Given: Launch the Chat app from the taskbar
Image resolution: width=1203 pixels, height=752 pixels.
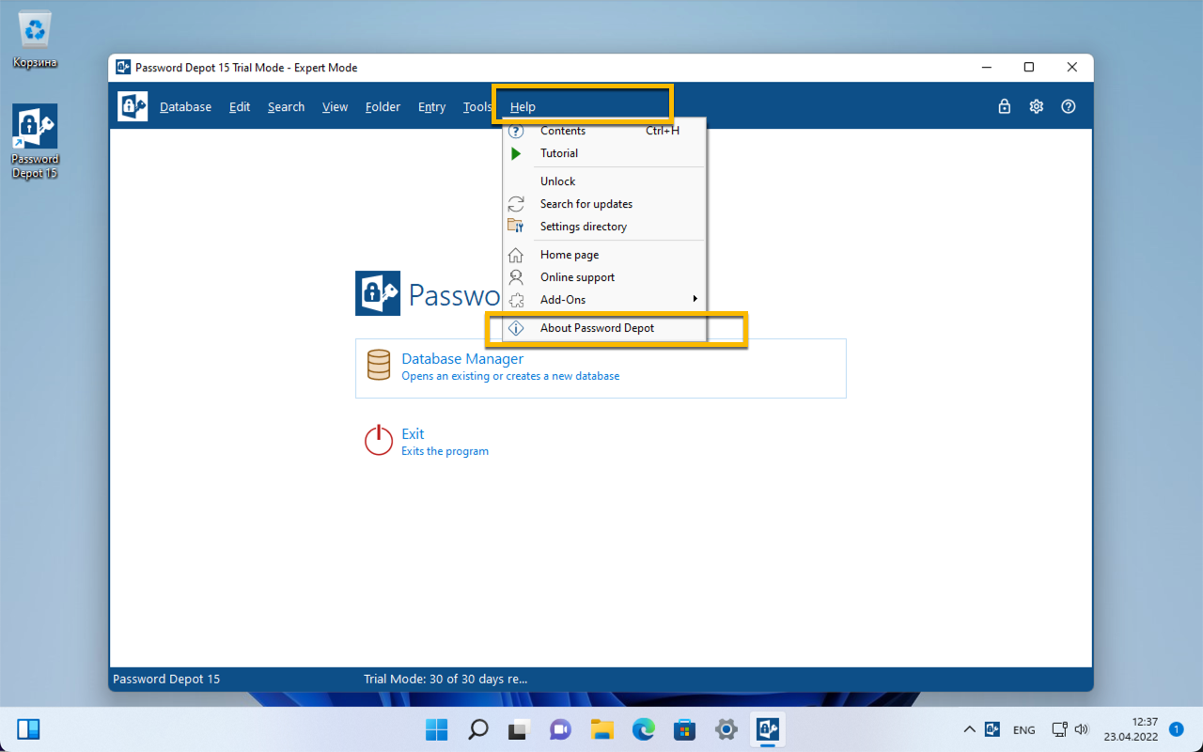Looking at the screenshot, I should (561, 728).
